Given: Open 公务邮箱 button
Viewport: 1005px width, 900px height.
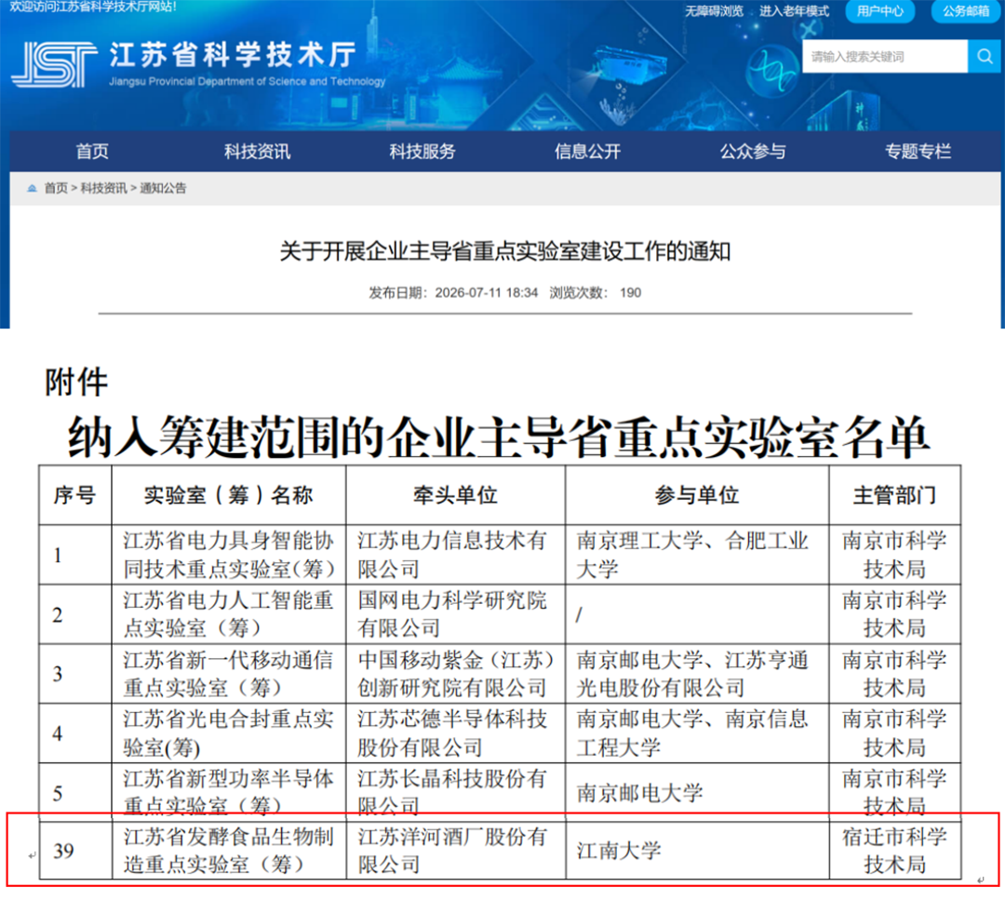Looking at the screenshot, I should [965, 11].
